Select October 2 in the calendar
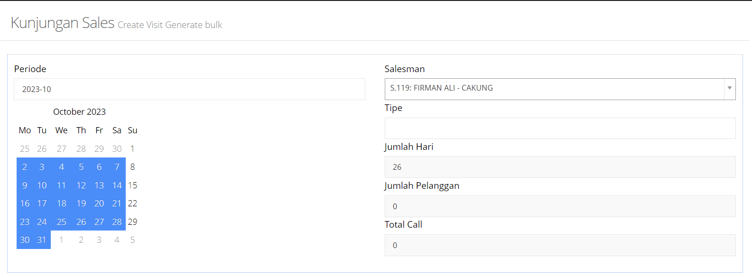The image size is (752, 277). 25,167
